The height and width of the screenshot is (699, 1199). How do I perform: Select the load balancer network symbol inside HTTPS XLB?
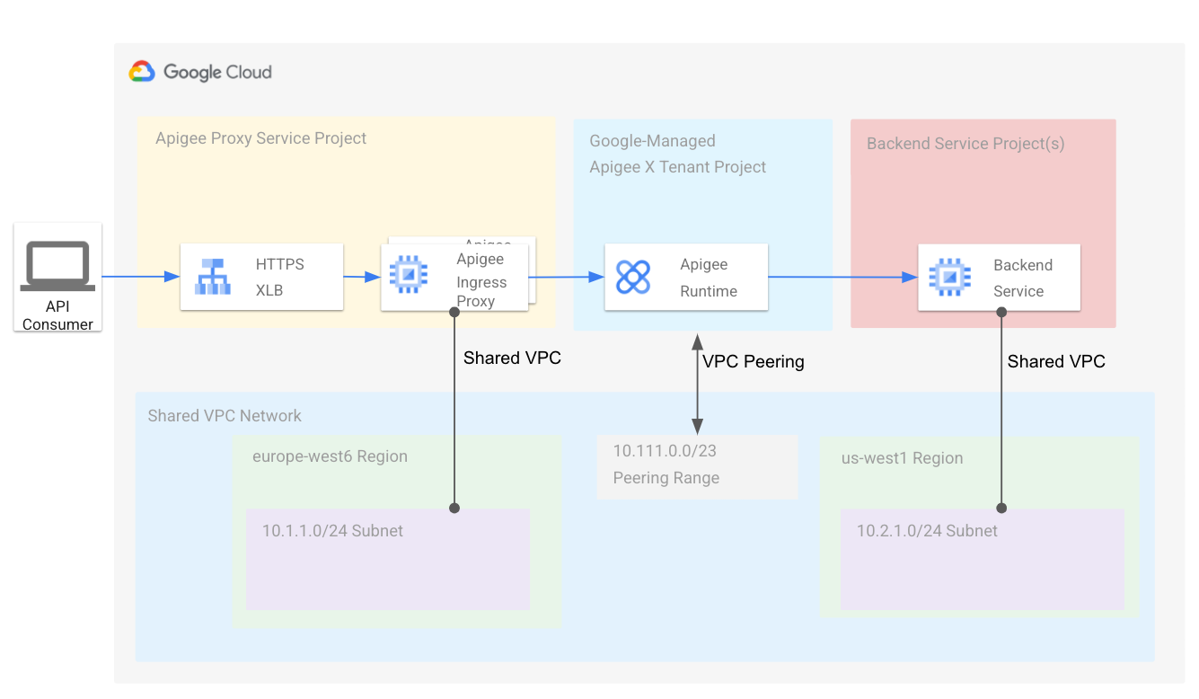[x=212, y=277]
